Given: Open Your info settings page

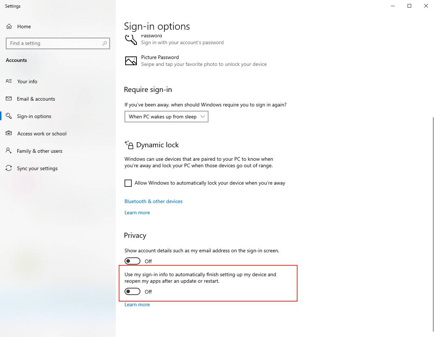Looking at the screenshot, I should [x=27, y=81].
